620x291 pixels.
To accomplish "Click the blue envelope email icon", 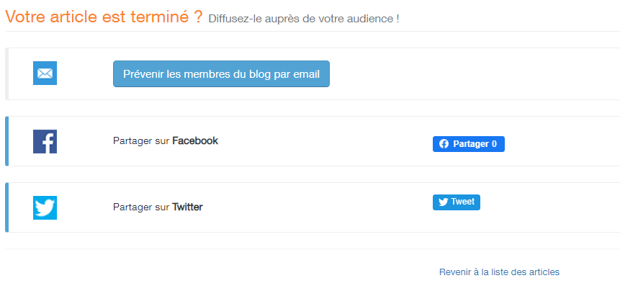I will coord(45,73).
